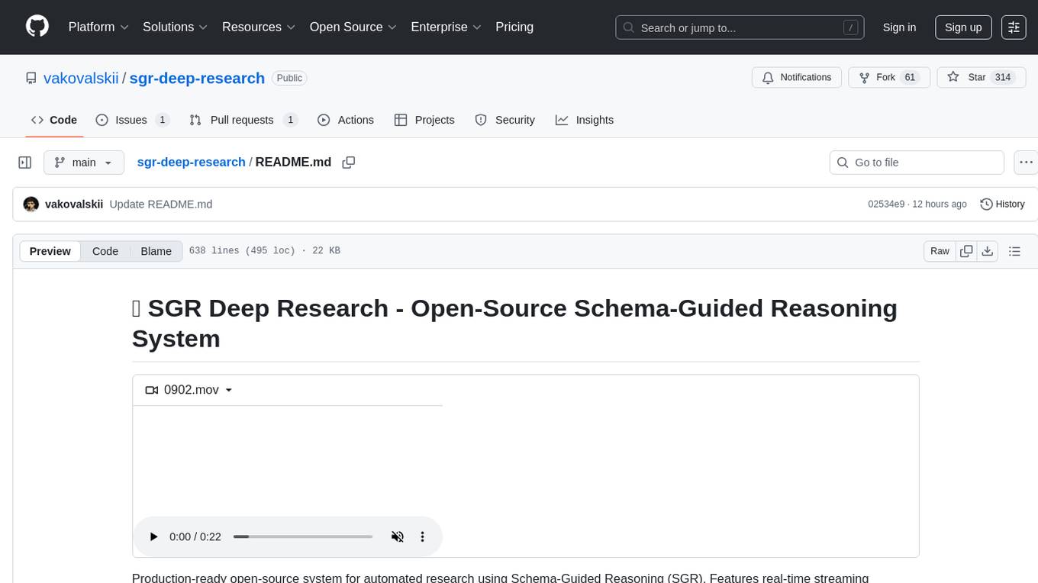
Task: Click the Sign up button
Action: tap(963, 27)
